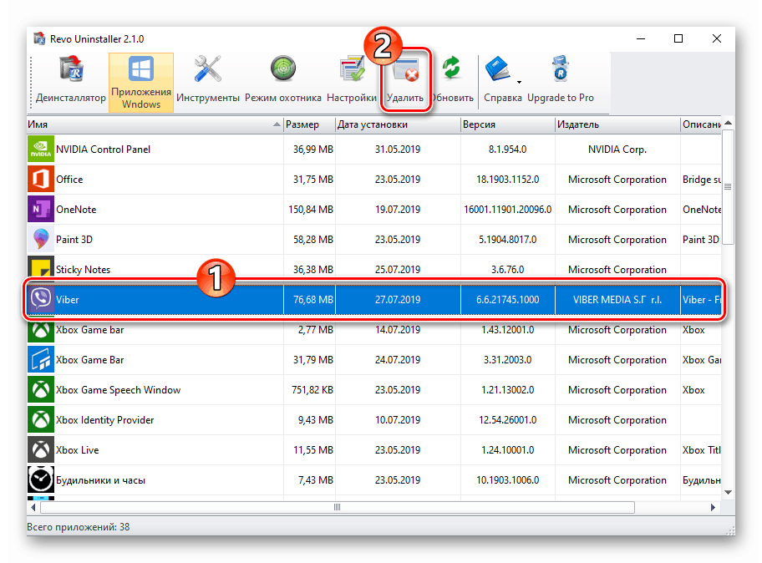Activate Режим охотника hunter mode
The height and width of the screenshot is (563, 762).
coord(282,80)
